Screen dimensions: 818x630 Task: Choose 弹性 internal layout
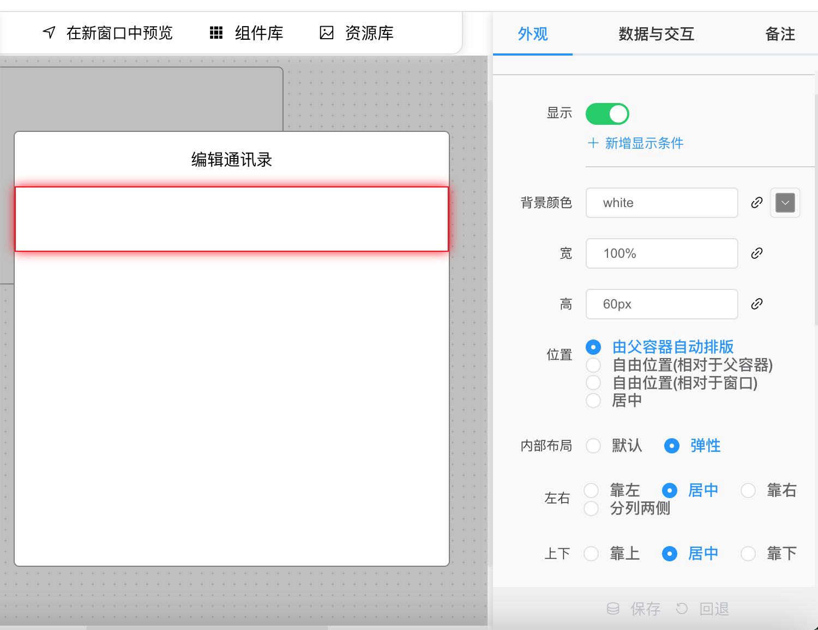(672, 446)
